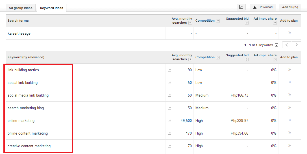Viewport: 307px width, 154px height.
Task: Click the trend chart icon for 'link building tactics'
Action: 169,70
